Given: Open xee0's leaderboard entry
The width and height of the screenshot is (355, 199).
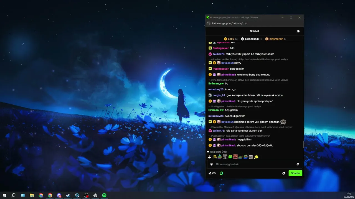Looking at the screenshot, I should 231,39.
